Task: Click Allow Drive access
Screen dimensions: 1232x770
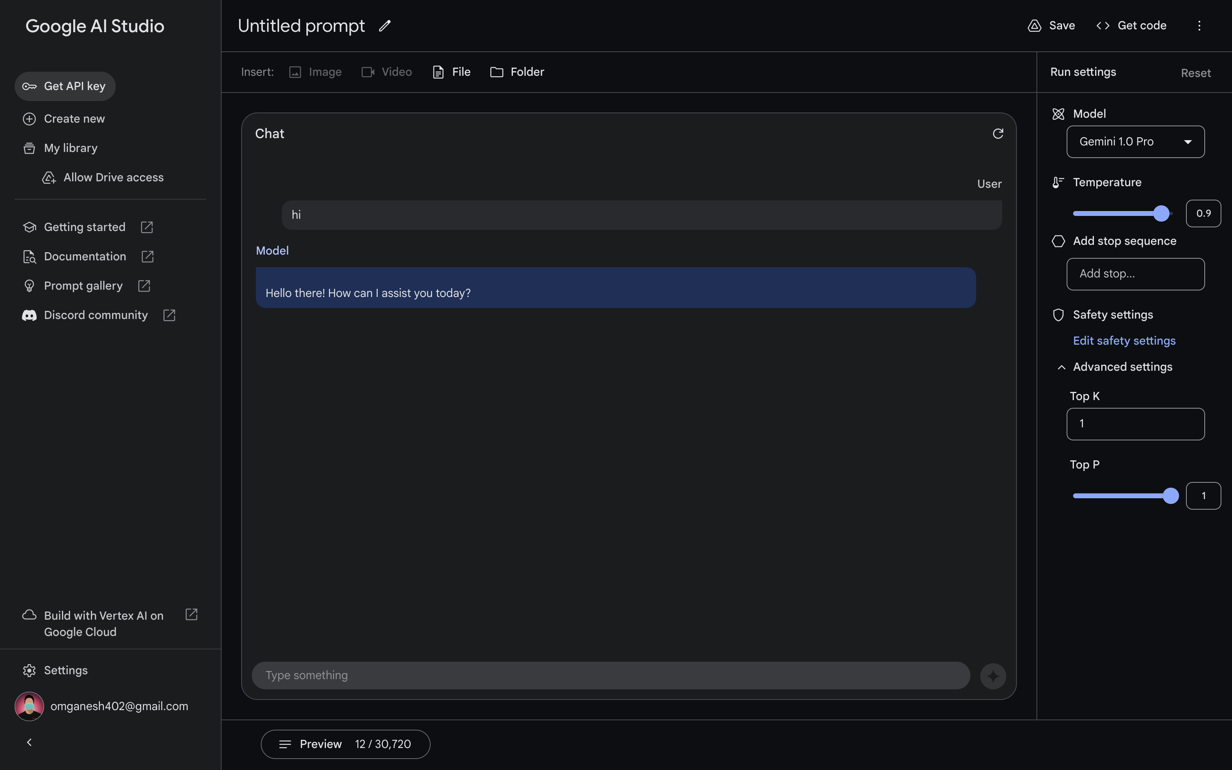Action: click(103, 177)
